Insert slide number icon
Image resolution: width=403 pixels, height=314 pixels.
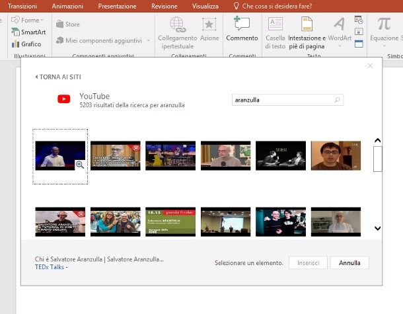click(x=359, y=32)
